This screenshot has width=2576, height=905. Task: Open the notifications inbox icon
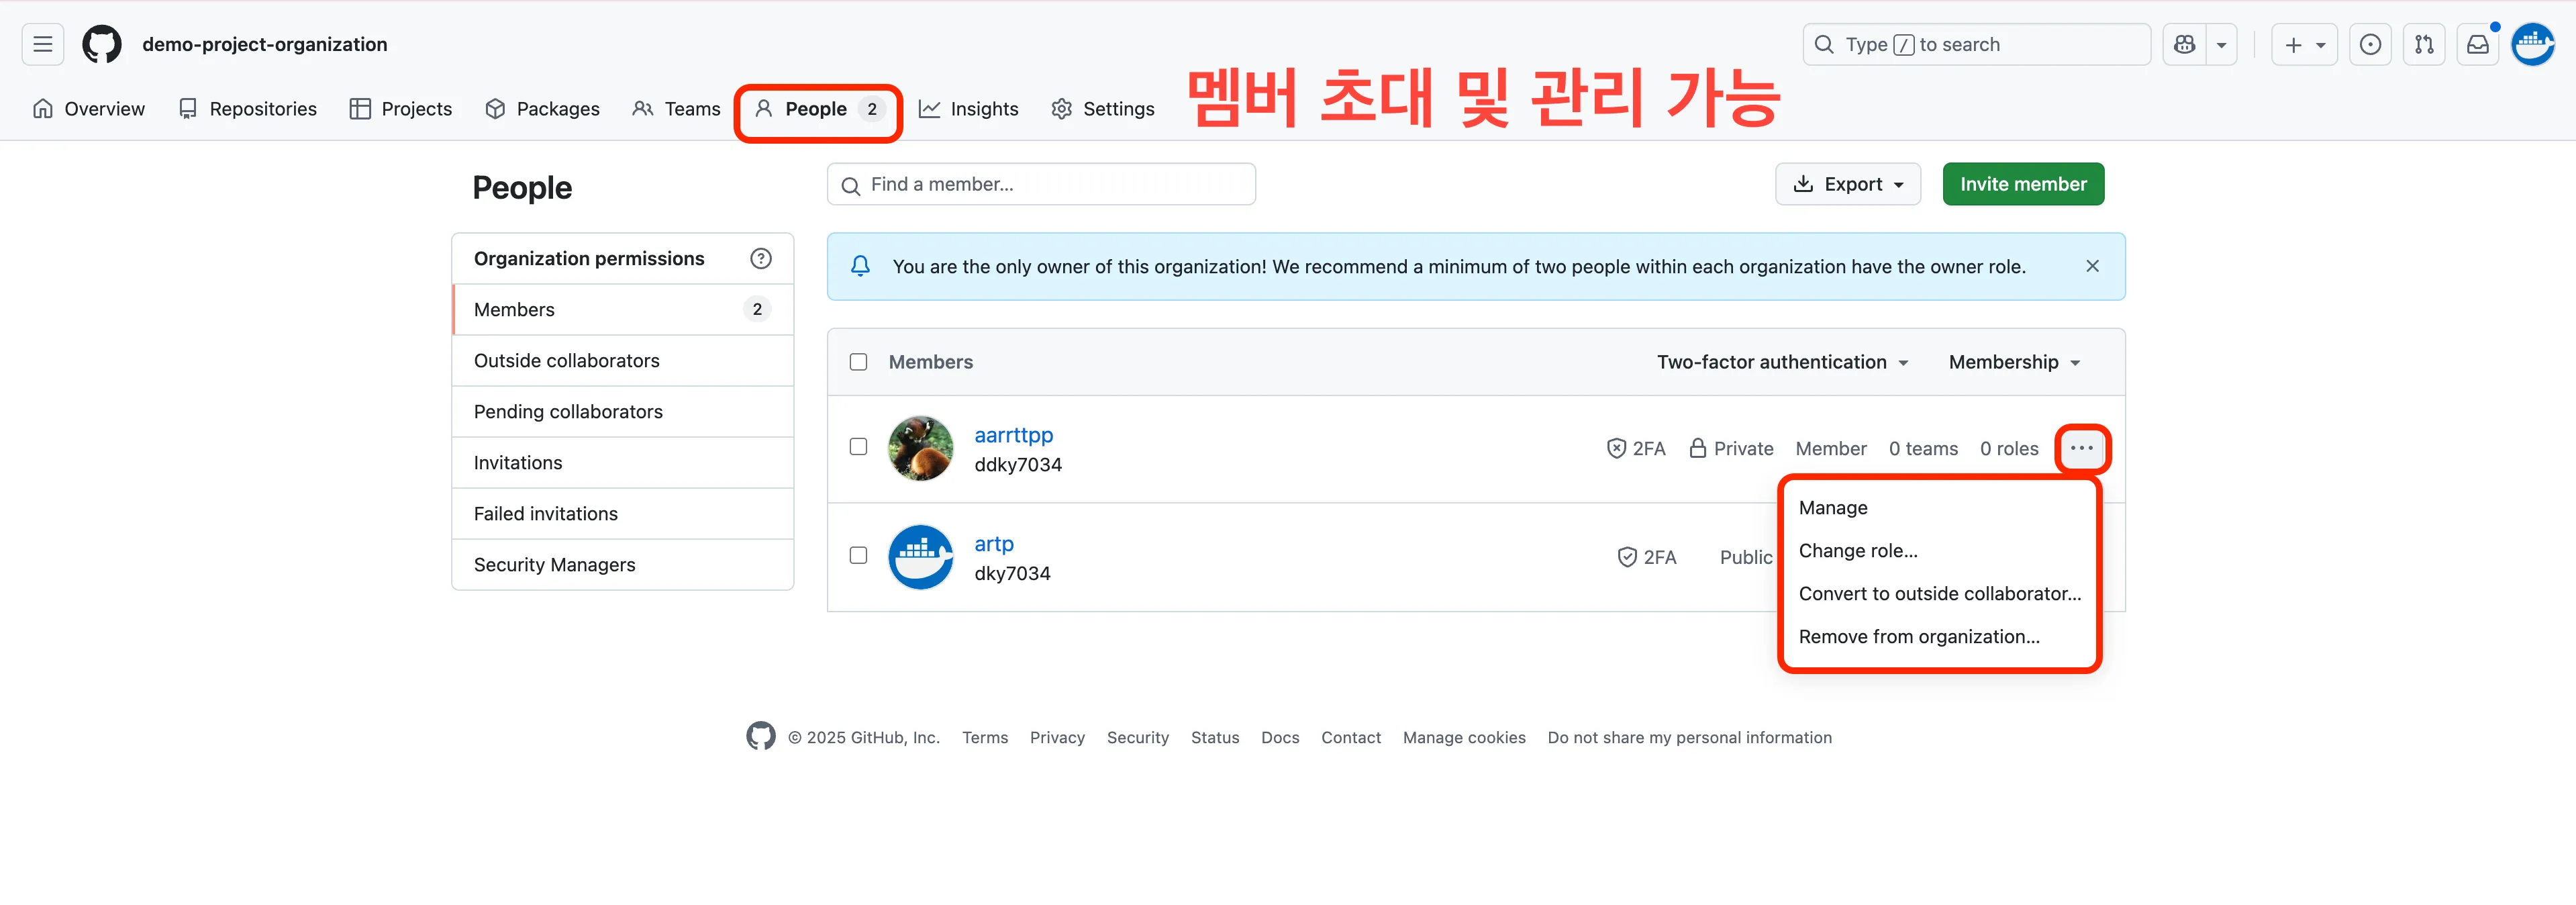(2478, 44)
